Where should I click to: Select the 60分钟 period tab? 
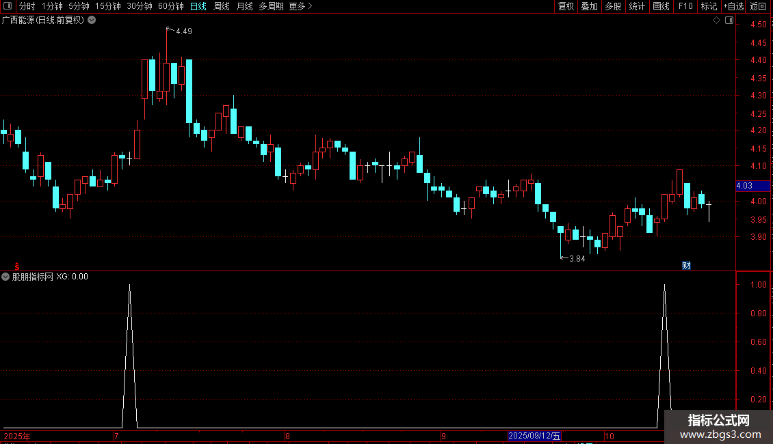(171, 6)
